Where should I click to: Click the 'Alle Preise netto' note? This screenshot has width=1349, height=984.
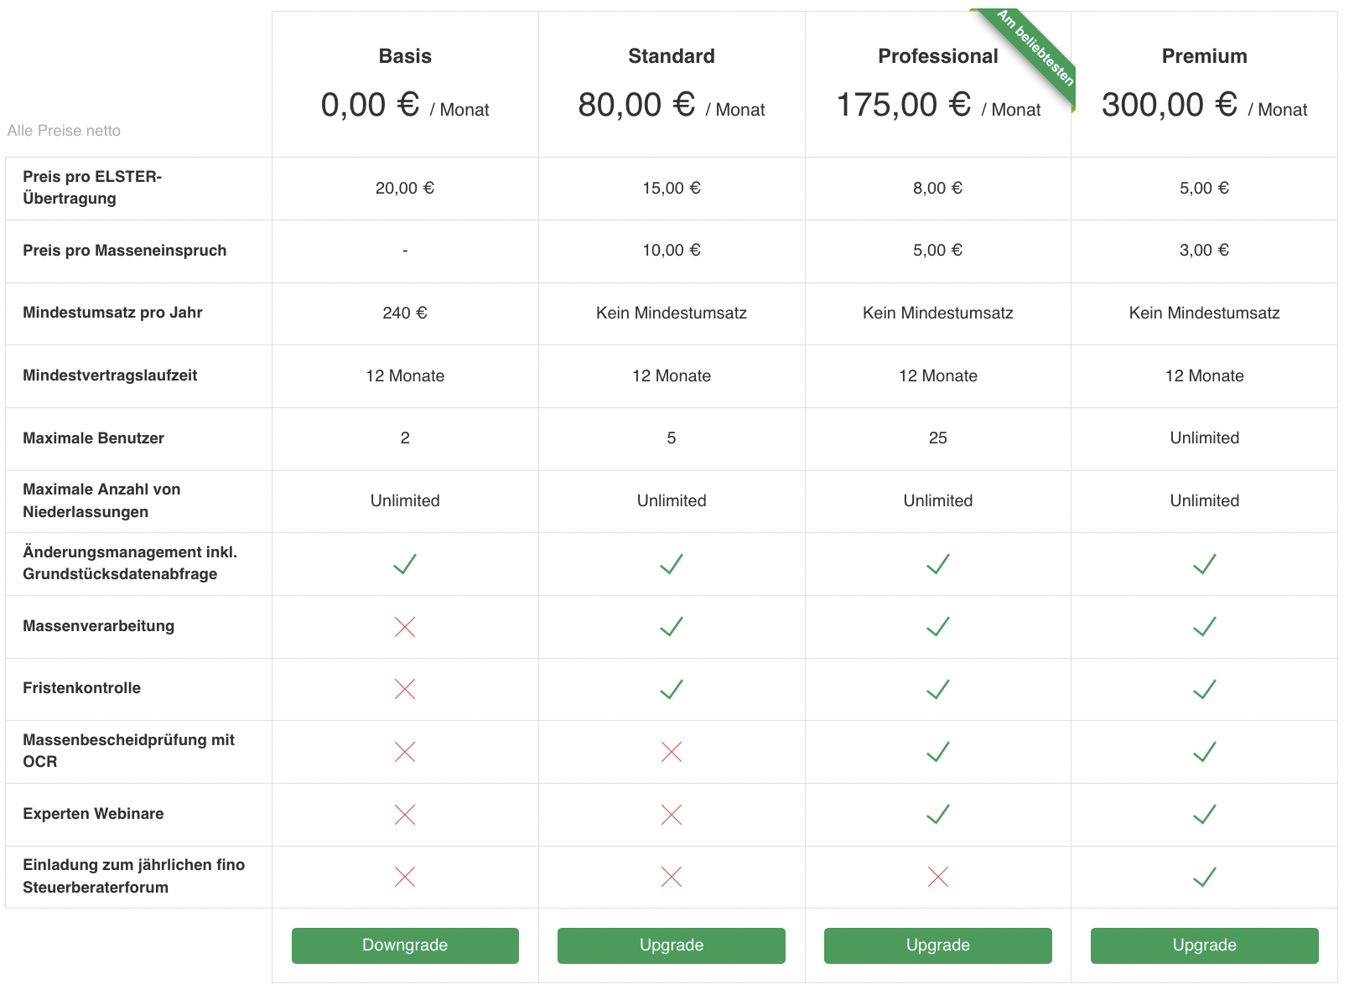point(64,131)
